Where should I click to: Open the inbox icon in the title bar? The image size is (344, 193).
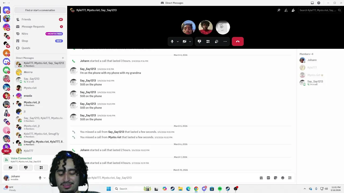312,3
